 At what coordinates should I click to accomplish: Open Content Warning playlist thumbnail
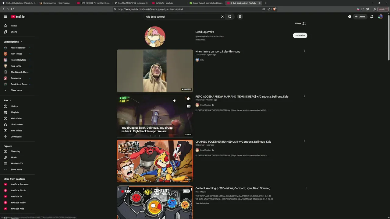(155, 203)
